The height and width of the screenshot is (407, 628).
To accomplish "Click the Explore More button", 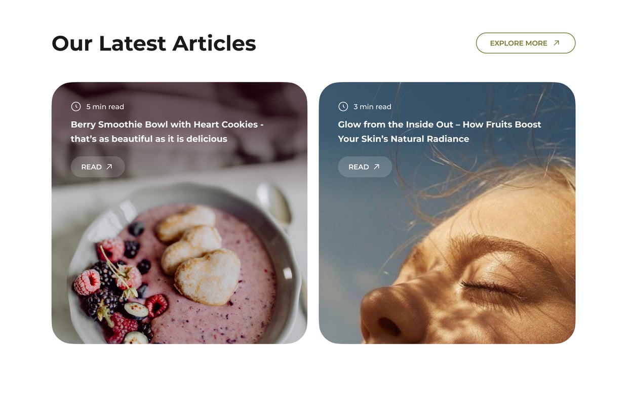I will point(525,43).
